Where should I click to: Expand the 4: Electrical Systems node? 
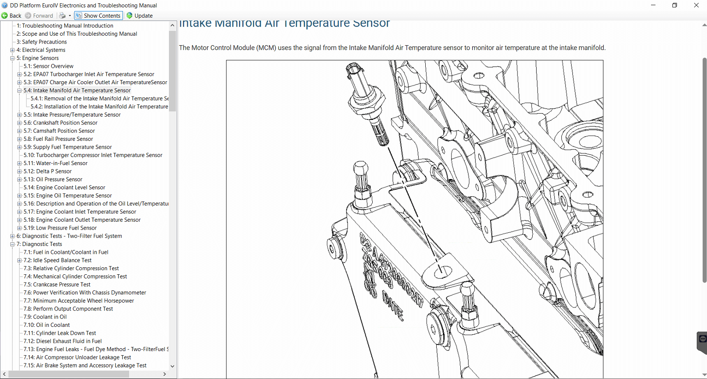pos(12,50)
